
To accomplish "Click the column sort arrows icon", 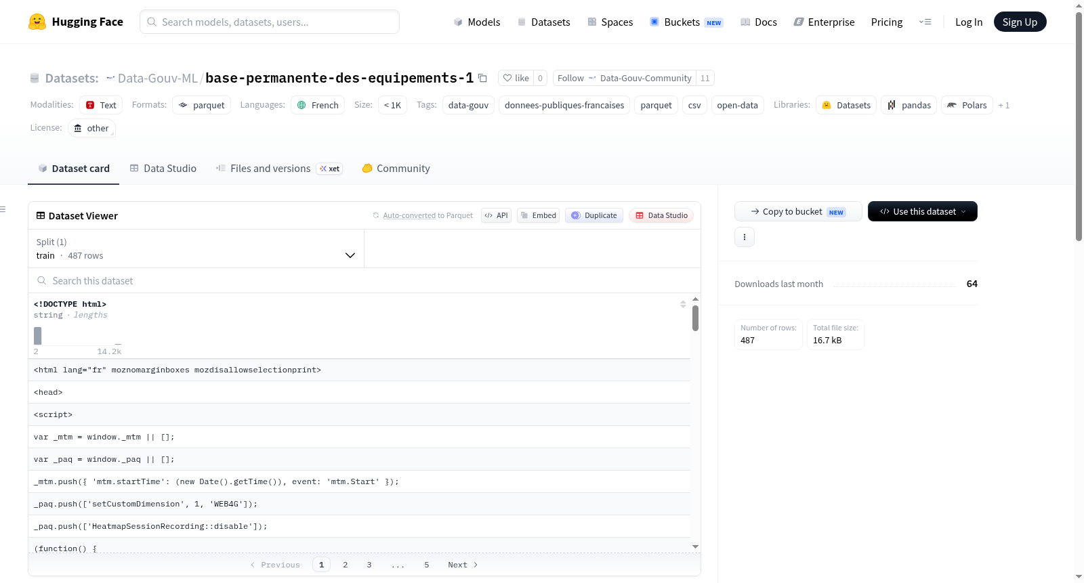I will pos(683,304).
